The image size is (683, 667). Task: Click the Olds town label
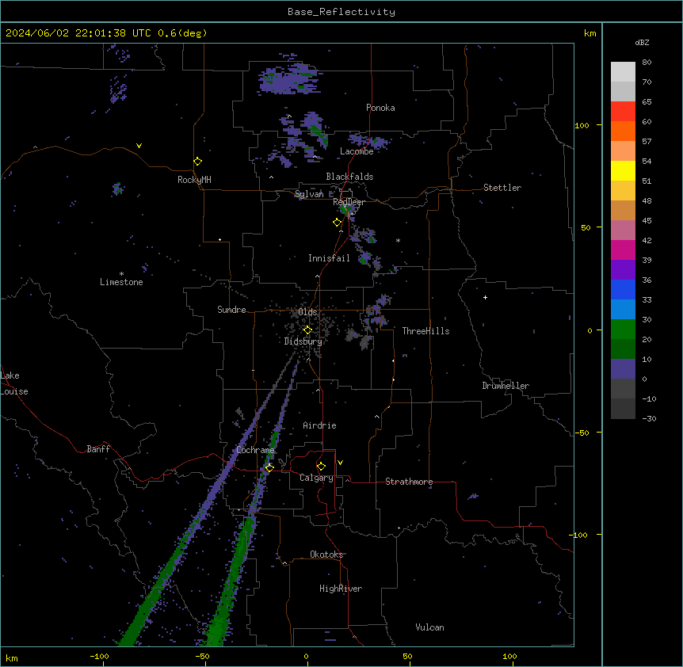pos(307,312)
